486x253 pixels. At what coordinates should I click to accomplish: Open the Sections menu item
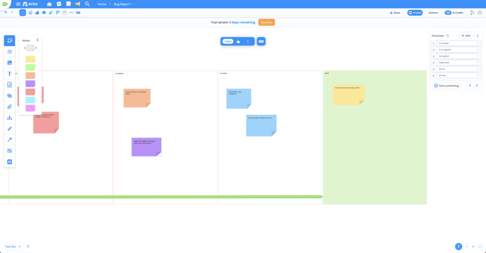[x=433, y=13]
